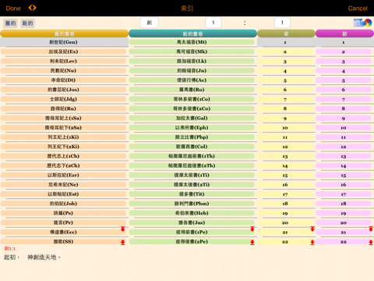Screen dimensions: 374x281
Task: Tap the Done button
Action: (x=13, y=9)
